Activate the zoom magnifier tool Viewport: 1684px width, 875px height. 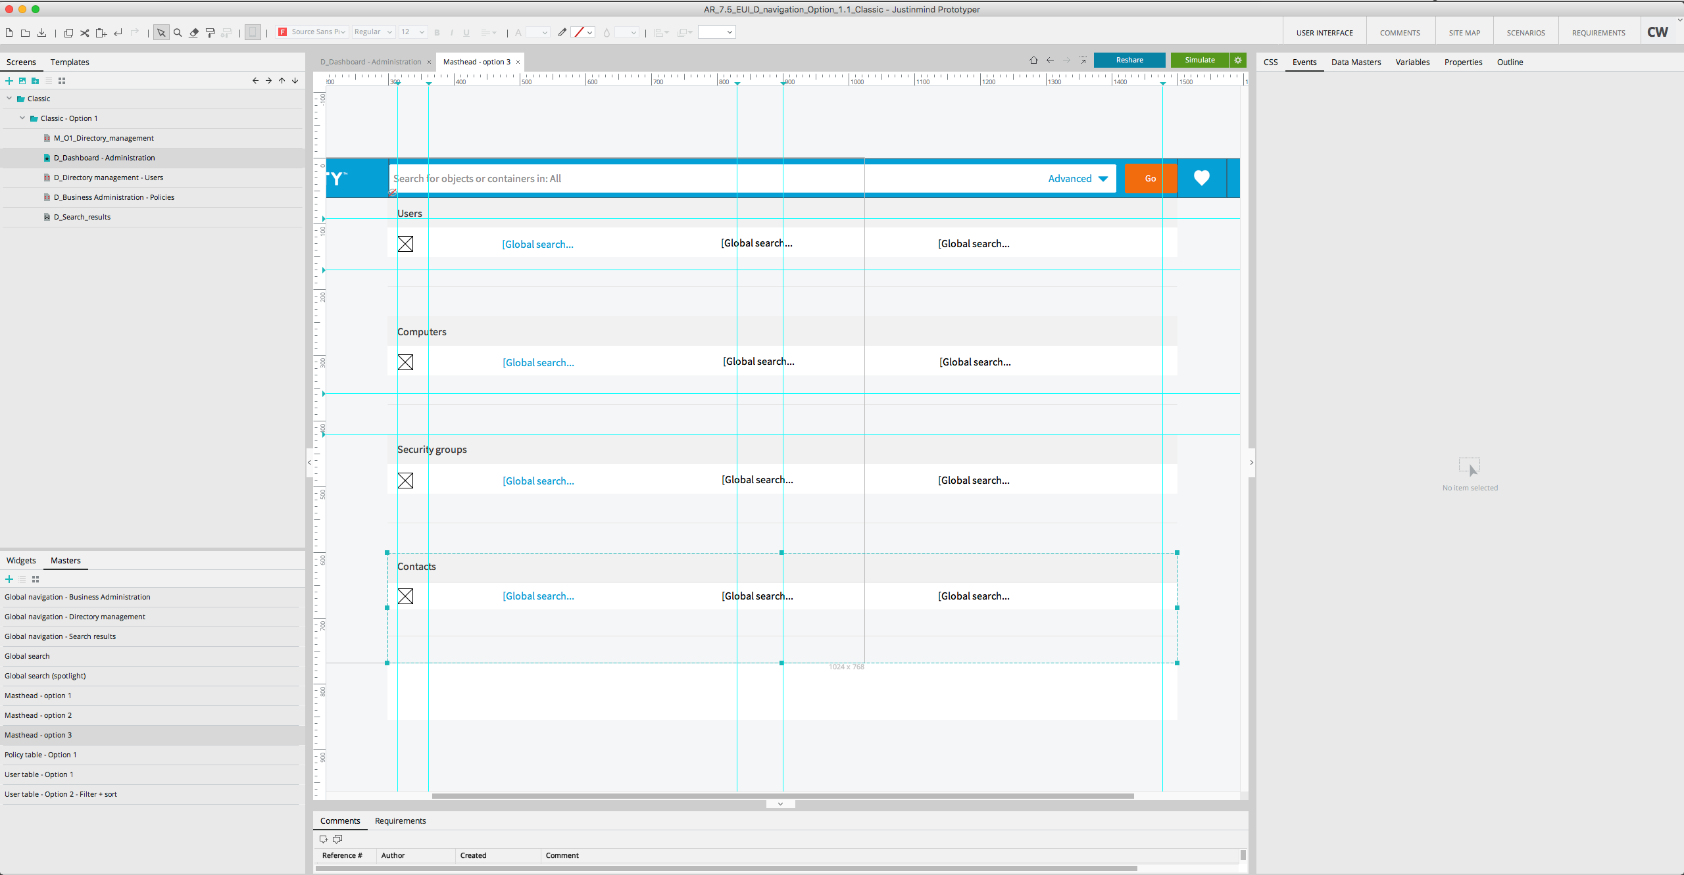178,32
